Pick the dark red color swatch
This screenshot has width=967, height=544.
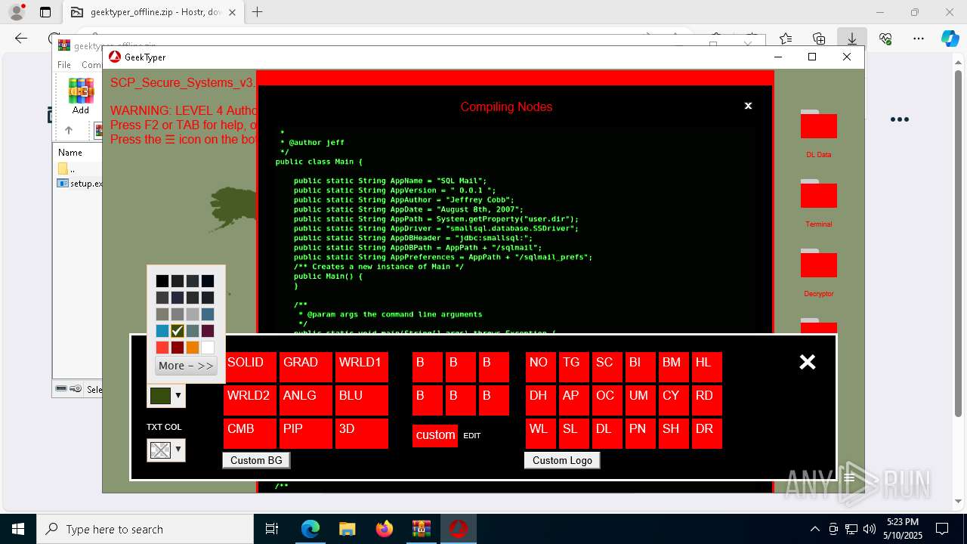pos(178,348)
